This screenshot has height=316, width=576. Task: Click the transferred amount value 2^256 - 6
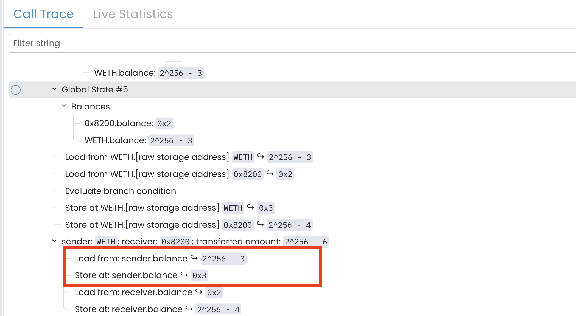(306, 242)
